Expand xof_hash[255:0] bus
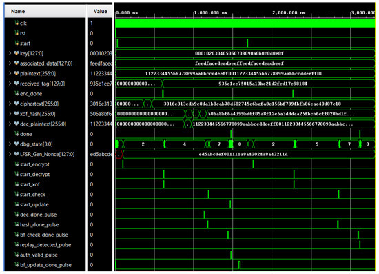Viewport: 379px width, 274px height. click(x=10, y=113)
